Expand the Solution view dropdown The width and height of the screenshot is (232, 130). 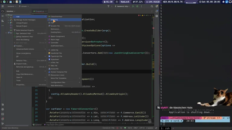point(11,11)
